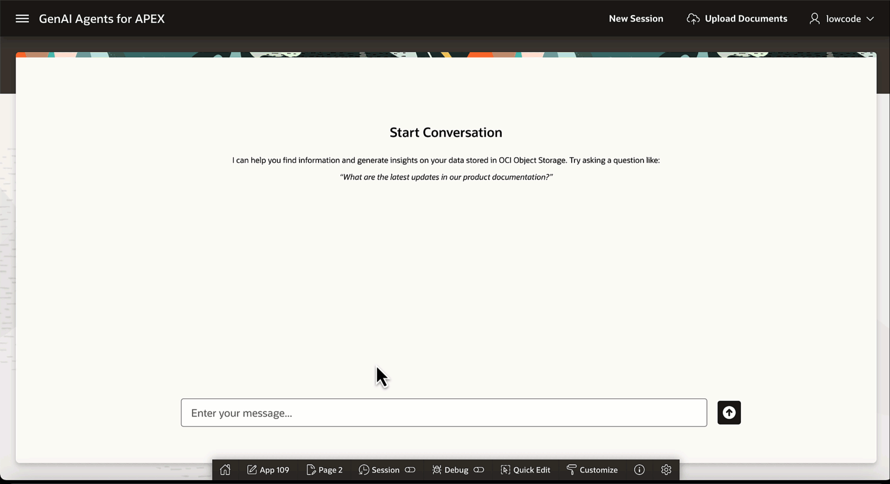Click the user profile icon
This screenshot has width=890, height=484.
coord(814,19)
